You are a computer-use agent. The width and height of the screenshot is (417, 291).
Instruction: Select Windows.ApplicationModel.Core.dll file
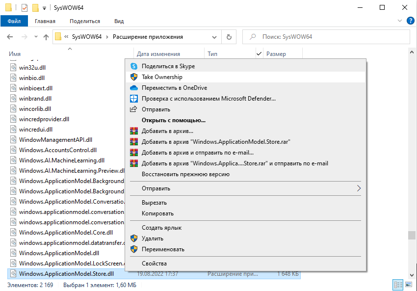pos(66,233)
